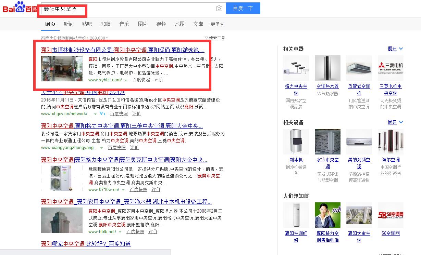The image size is (421, 255).
Task: Open 百度快照 for www.xyhlzl.com
Action: click(x=141, y=80)
